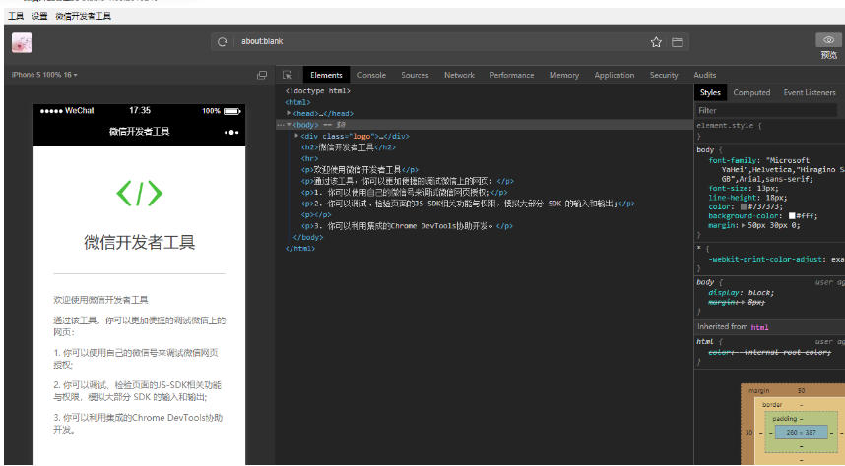Select the opening html tag line

click(298, 102)
